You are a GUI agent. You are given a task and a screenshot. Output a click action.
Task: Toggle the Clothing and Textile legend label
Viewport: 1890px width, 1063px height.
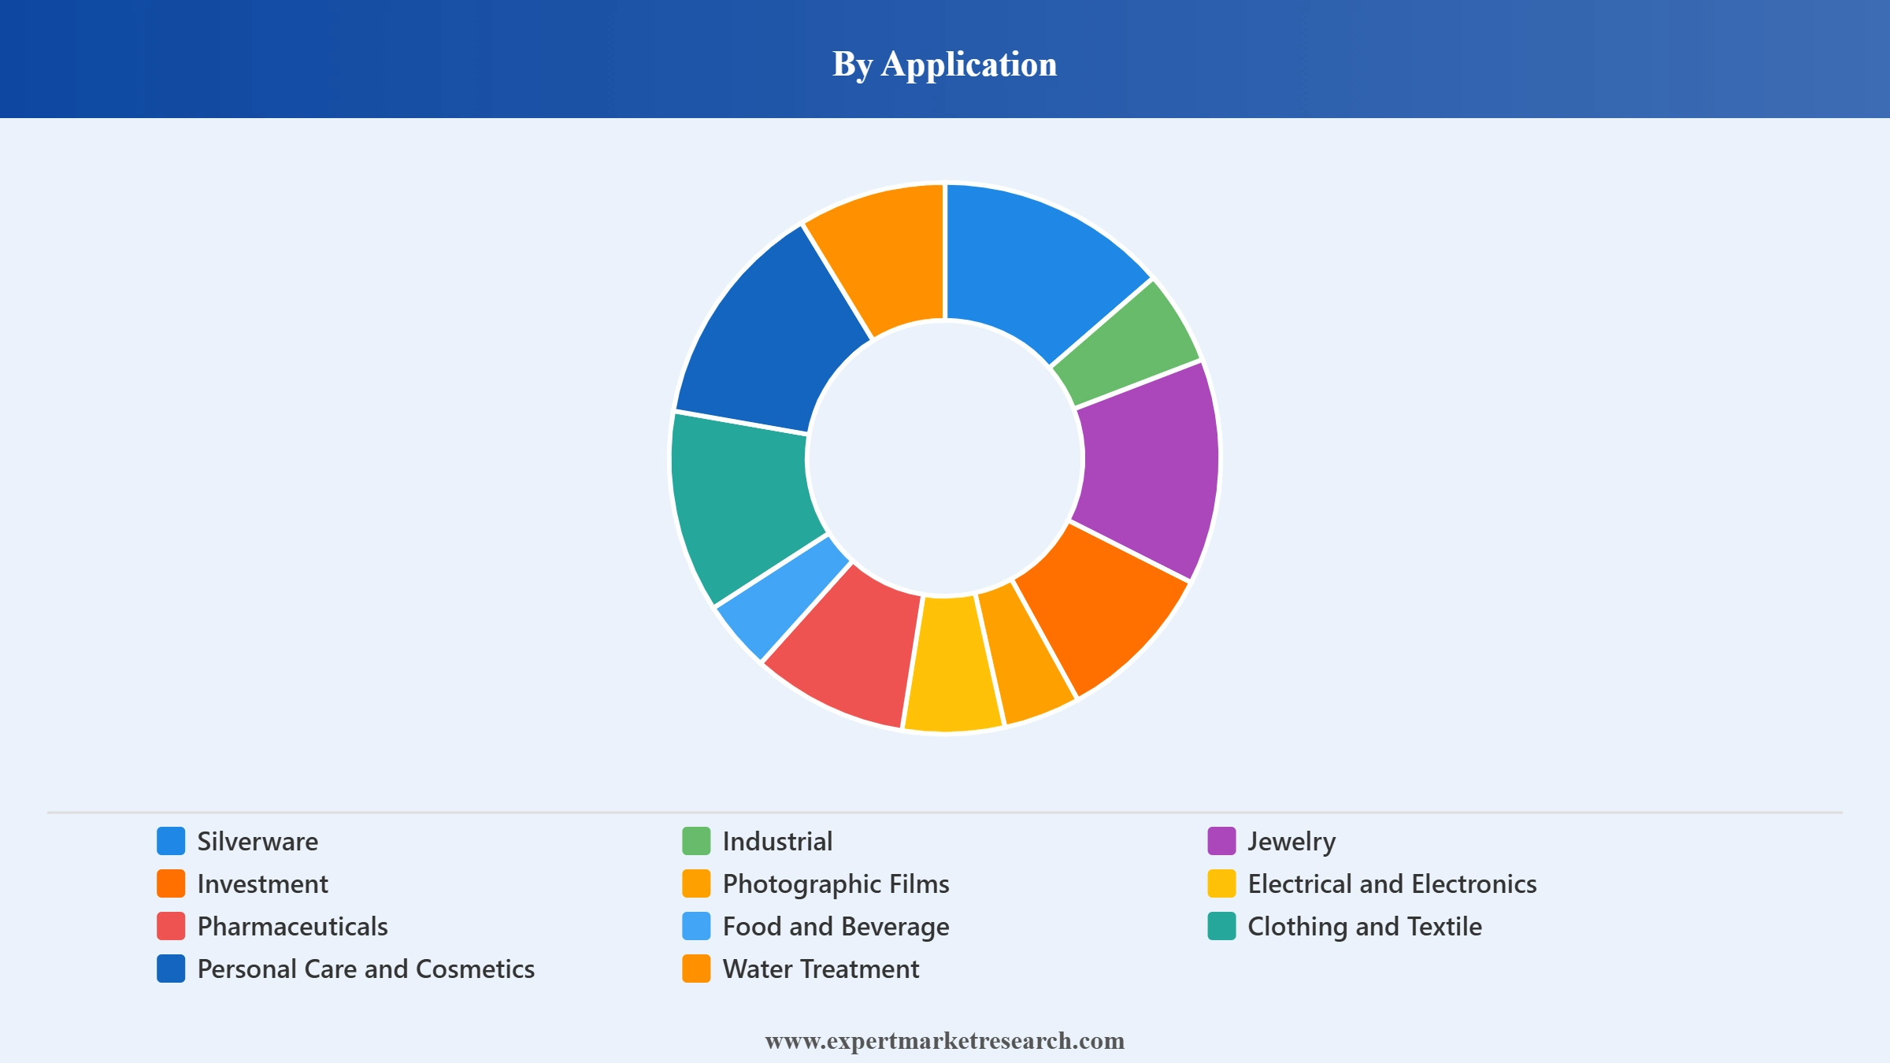coord(1365,928)
